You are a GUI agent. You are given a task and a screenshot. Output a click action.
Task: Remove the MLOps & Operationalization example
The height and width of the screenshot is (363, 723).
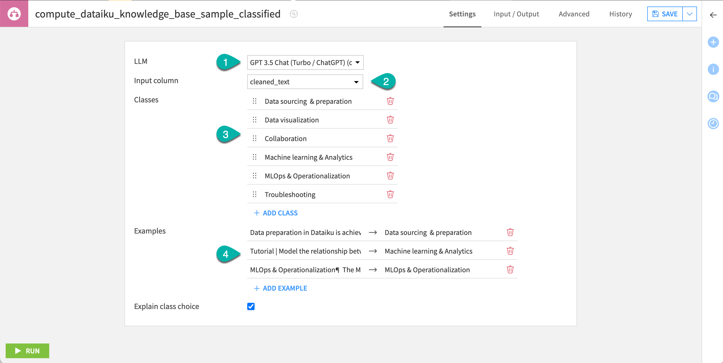(510, 269)
